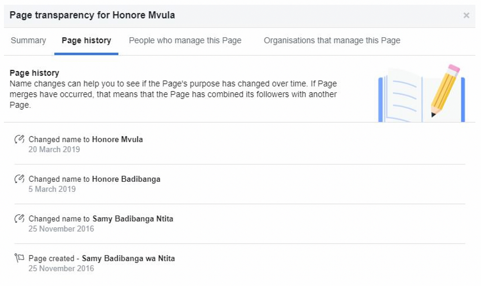Click the Page history description paragraph
The width and height of the screenshot is (481, 286).
tap(172, 95)
